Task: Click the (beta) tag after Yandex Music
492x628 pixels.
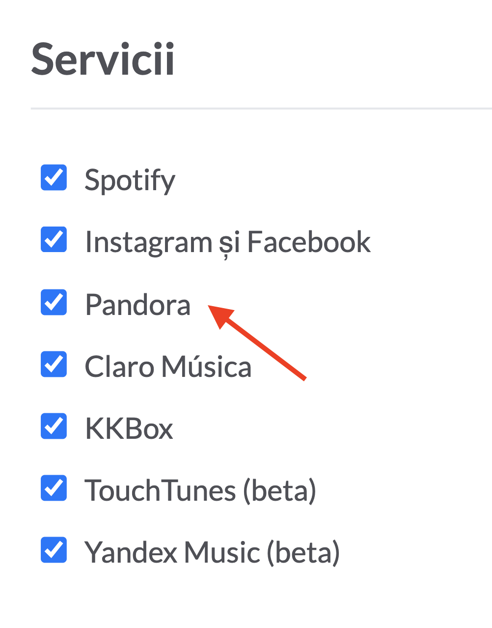Action: [303, 553]
